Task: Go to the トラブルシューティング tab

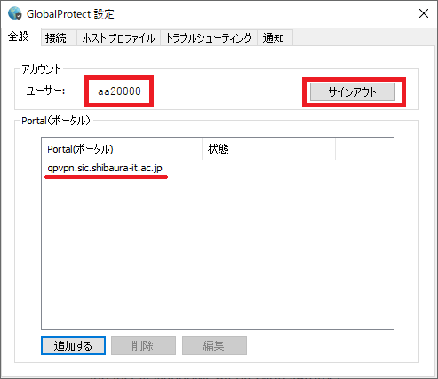Action: [209, 38]
